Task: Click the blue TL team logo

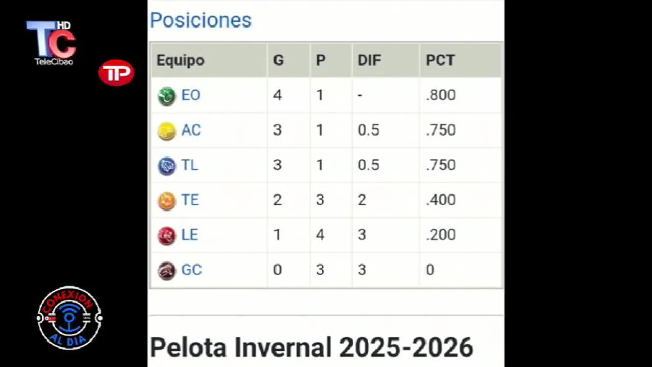Action: pyautogui.click(x=166, y=166)
